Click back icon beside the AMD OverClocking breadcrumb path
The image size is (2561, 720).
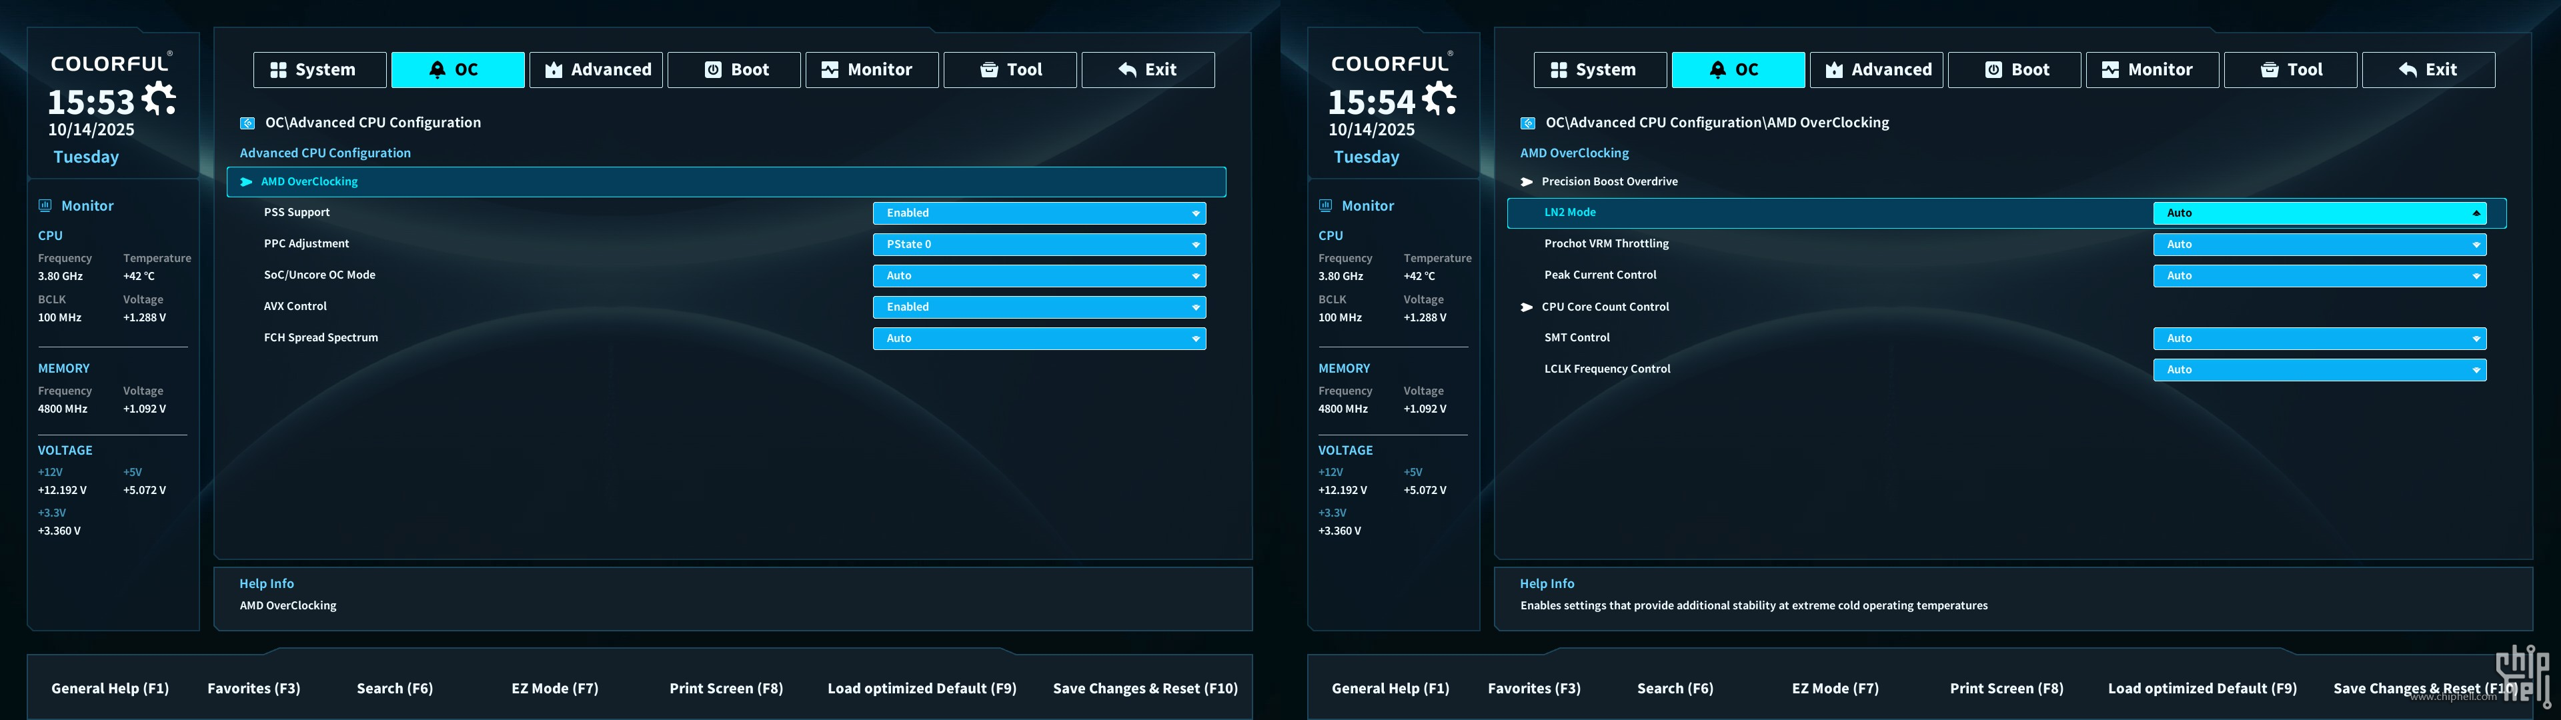[x=1527, y=123]
